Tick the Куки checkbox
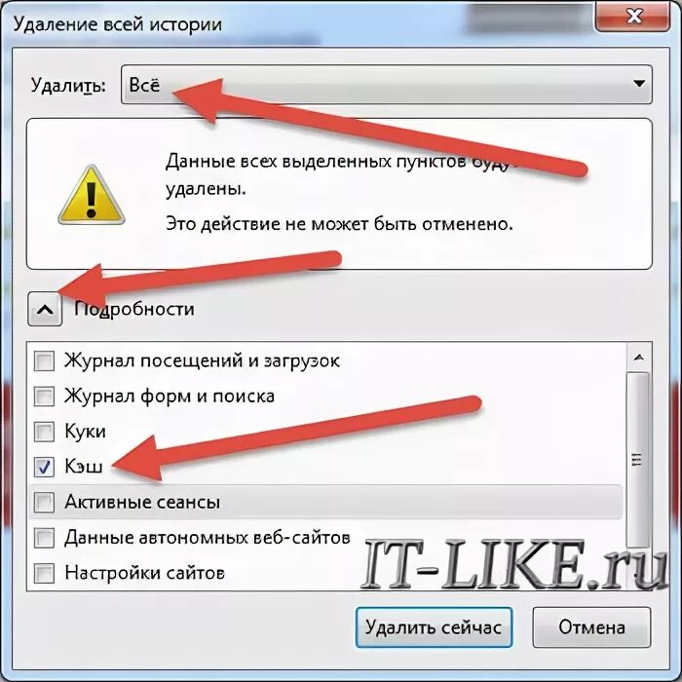682x682 pixels. tap(45, 432)
